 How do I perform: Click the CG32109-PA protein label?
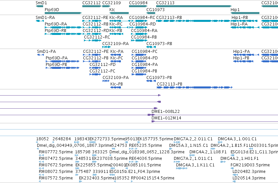click(x=116, y=78)
